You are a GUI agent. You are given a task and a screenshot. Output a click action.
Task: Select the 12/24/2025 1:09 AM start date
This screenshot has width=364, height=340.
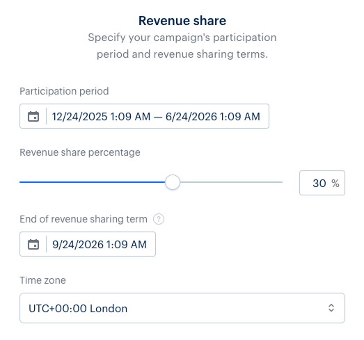point(101,116)
